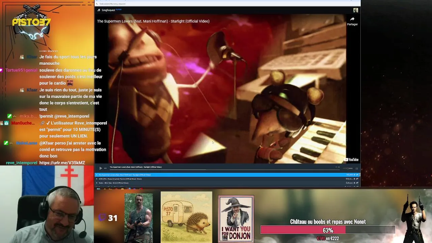Remove Supermen Lovers Starlight from the queue
432x243 pixels.
tap(97, 175)
